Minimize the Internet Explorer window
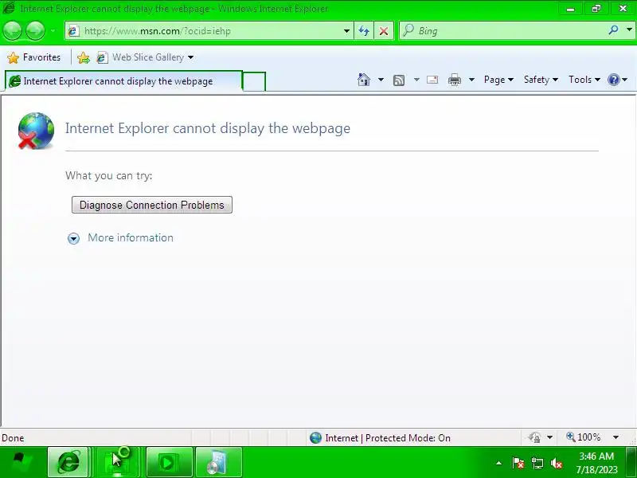Image resolution: width=637 pixels, height=478 pixels. 570,9
